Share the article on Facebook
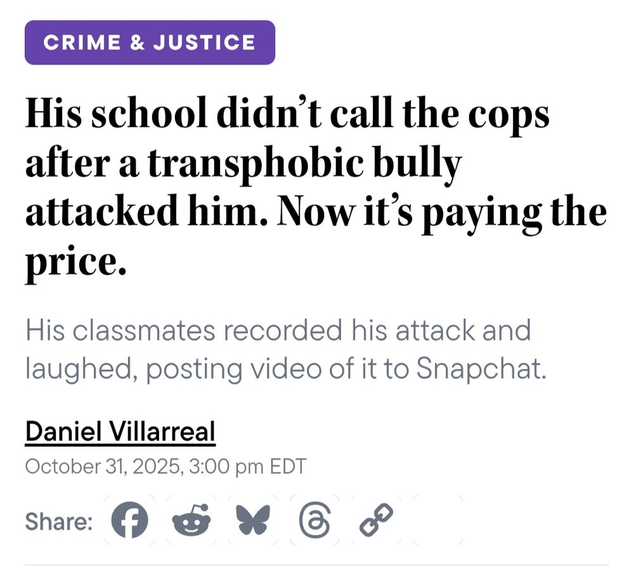This screenshot has height=567, width=634. [x=129, y=519]
